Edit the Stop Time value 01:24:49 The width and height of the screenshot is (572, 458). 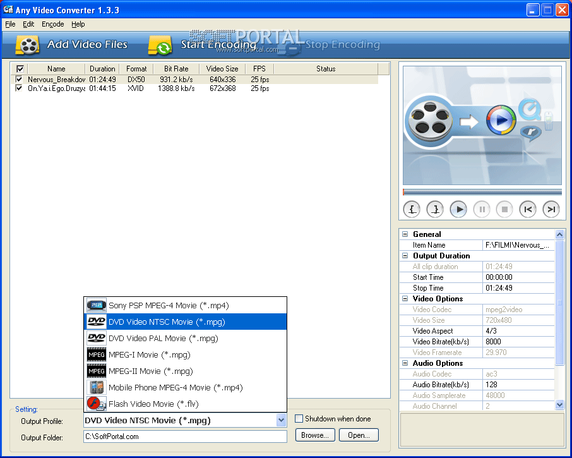click(518, 288)
